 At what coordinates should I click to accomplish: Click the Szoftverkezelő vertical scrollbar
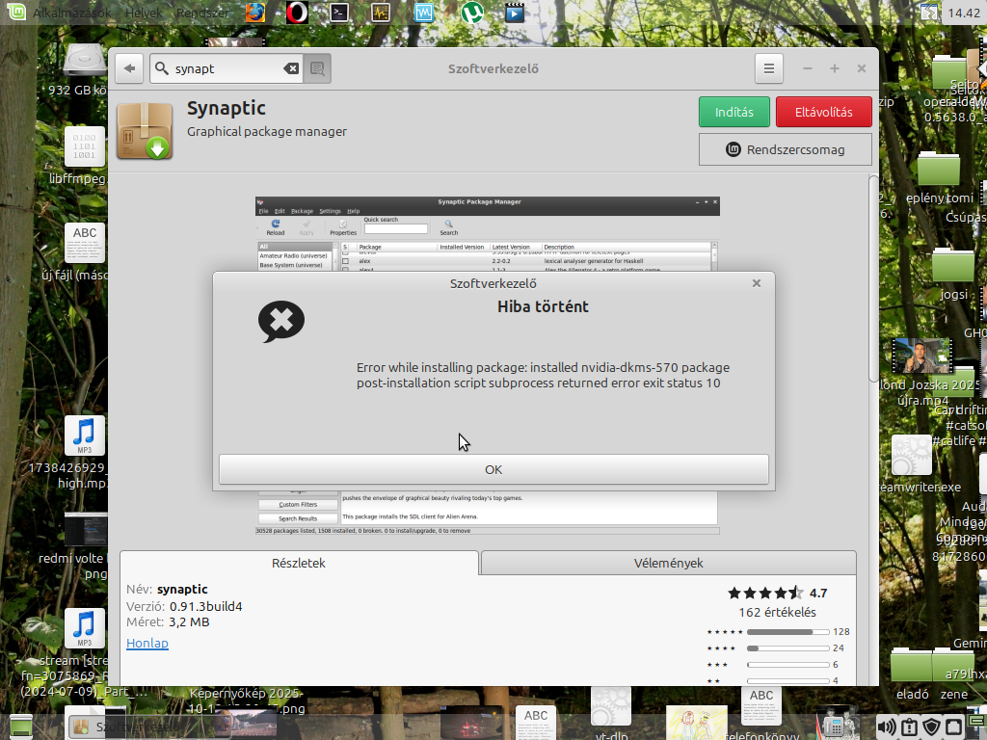pos(873,277)
